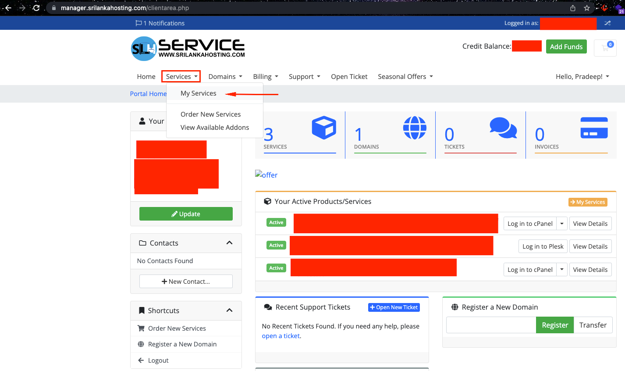
Task: Choose View Available Addons option
Action: (215, 128)
